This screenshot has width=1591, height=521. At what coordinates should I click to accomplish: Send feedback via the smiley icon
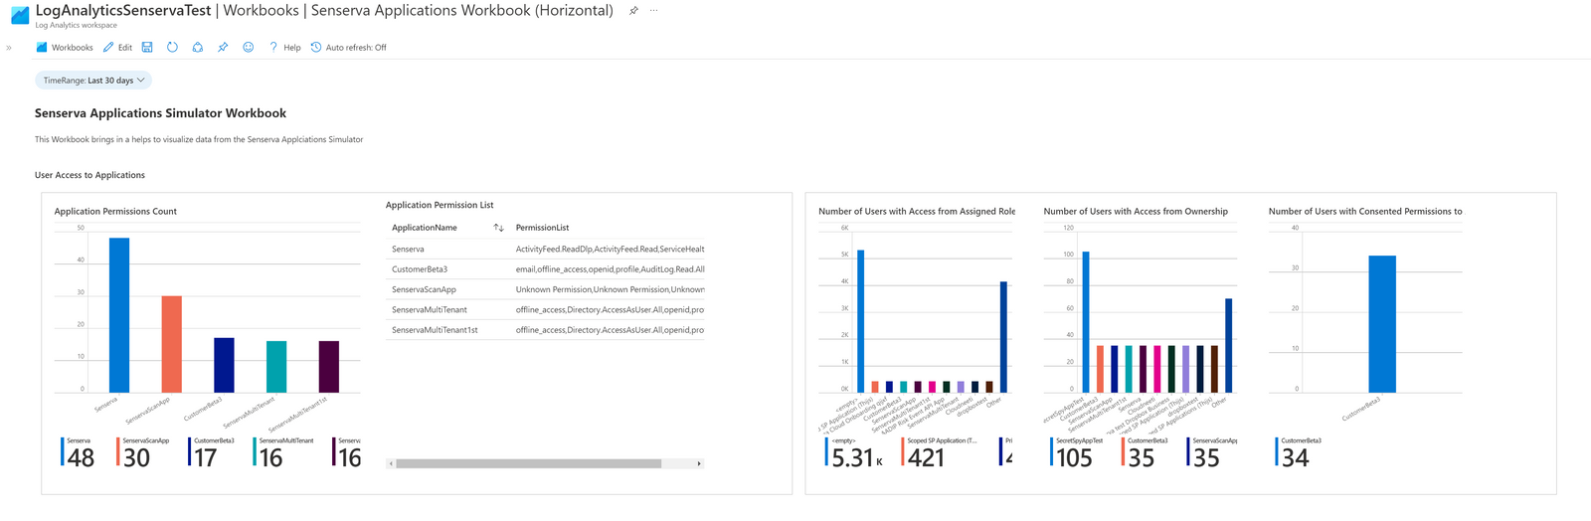(x=249, y=47)
